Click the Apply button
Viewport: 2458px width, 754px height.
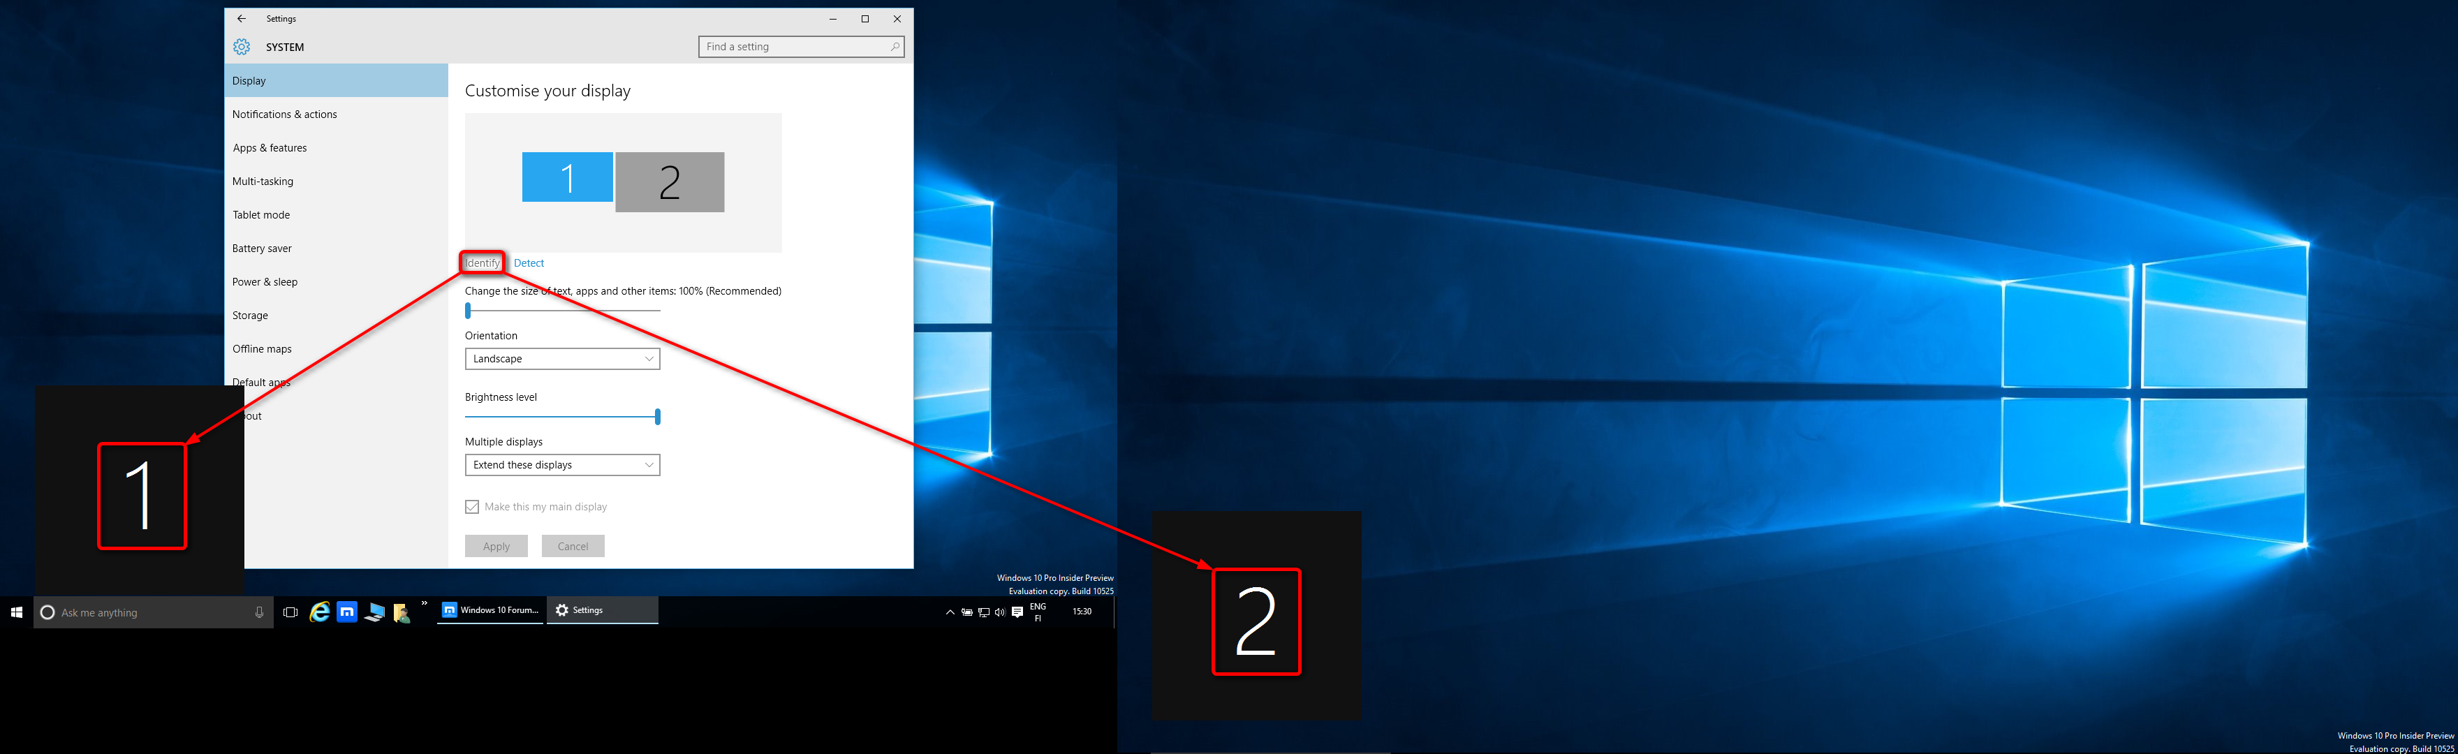click(x=495, y=545)
